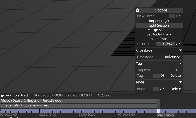Select the Video (Quasar) Eugene ForestVideo layer
The image size is (196, 118).
pos(79,101)
